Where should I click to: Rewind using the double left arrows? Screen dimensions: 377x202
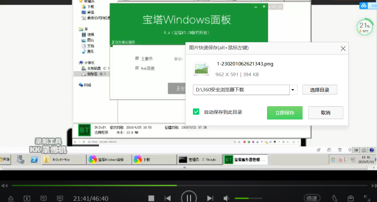point(4,186)
